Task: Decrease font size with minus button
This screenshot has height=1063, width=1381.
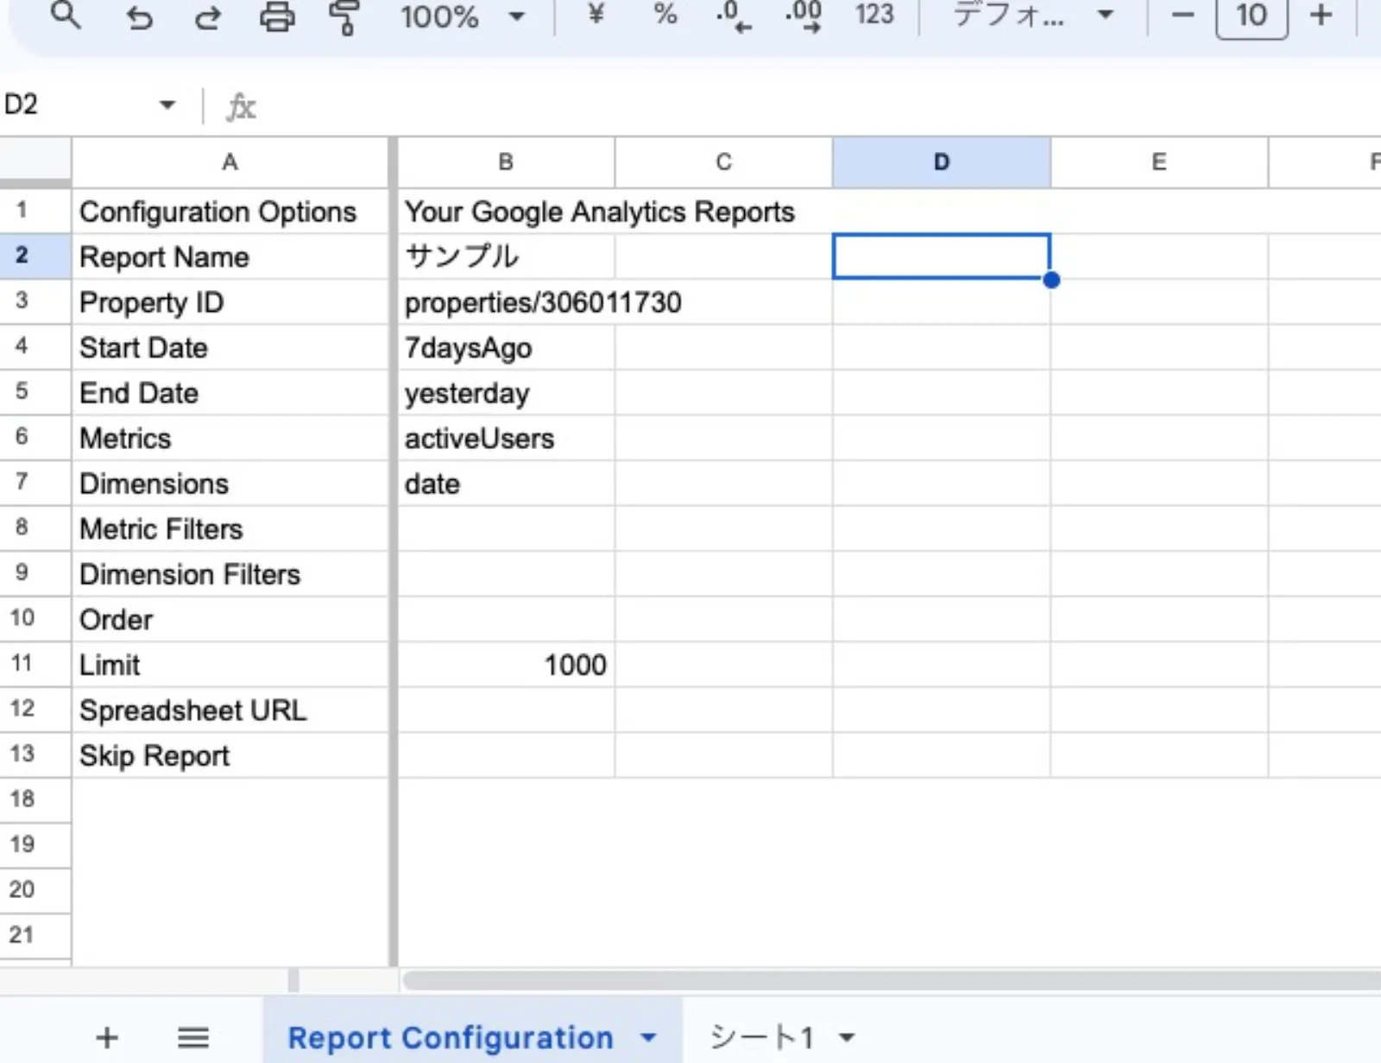Action: 1182,16
